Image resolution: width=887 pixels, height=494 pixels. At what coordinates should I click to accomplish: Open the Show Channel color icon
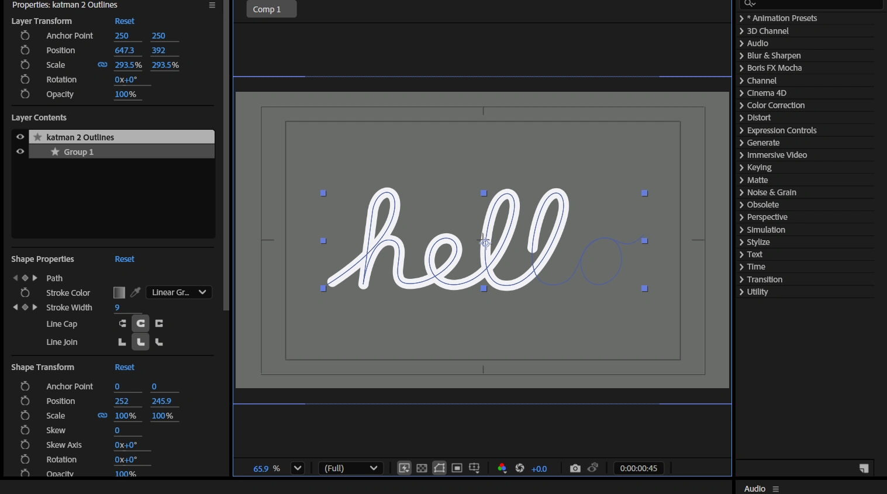point(502,468)
